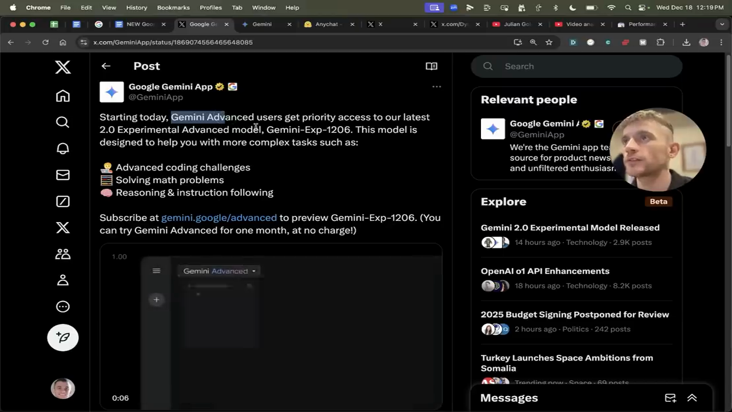732x412 pixels.
Task: Open Profiles menu in menu bar
Action: coord(210,7)
